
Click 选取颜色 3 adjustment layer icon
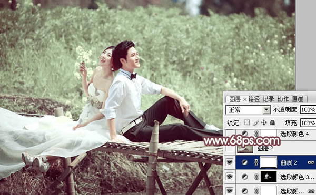[245, 177]
